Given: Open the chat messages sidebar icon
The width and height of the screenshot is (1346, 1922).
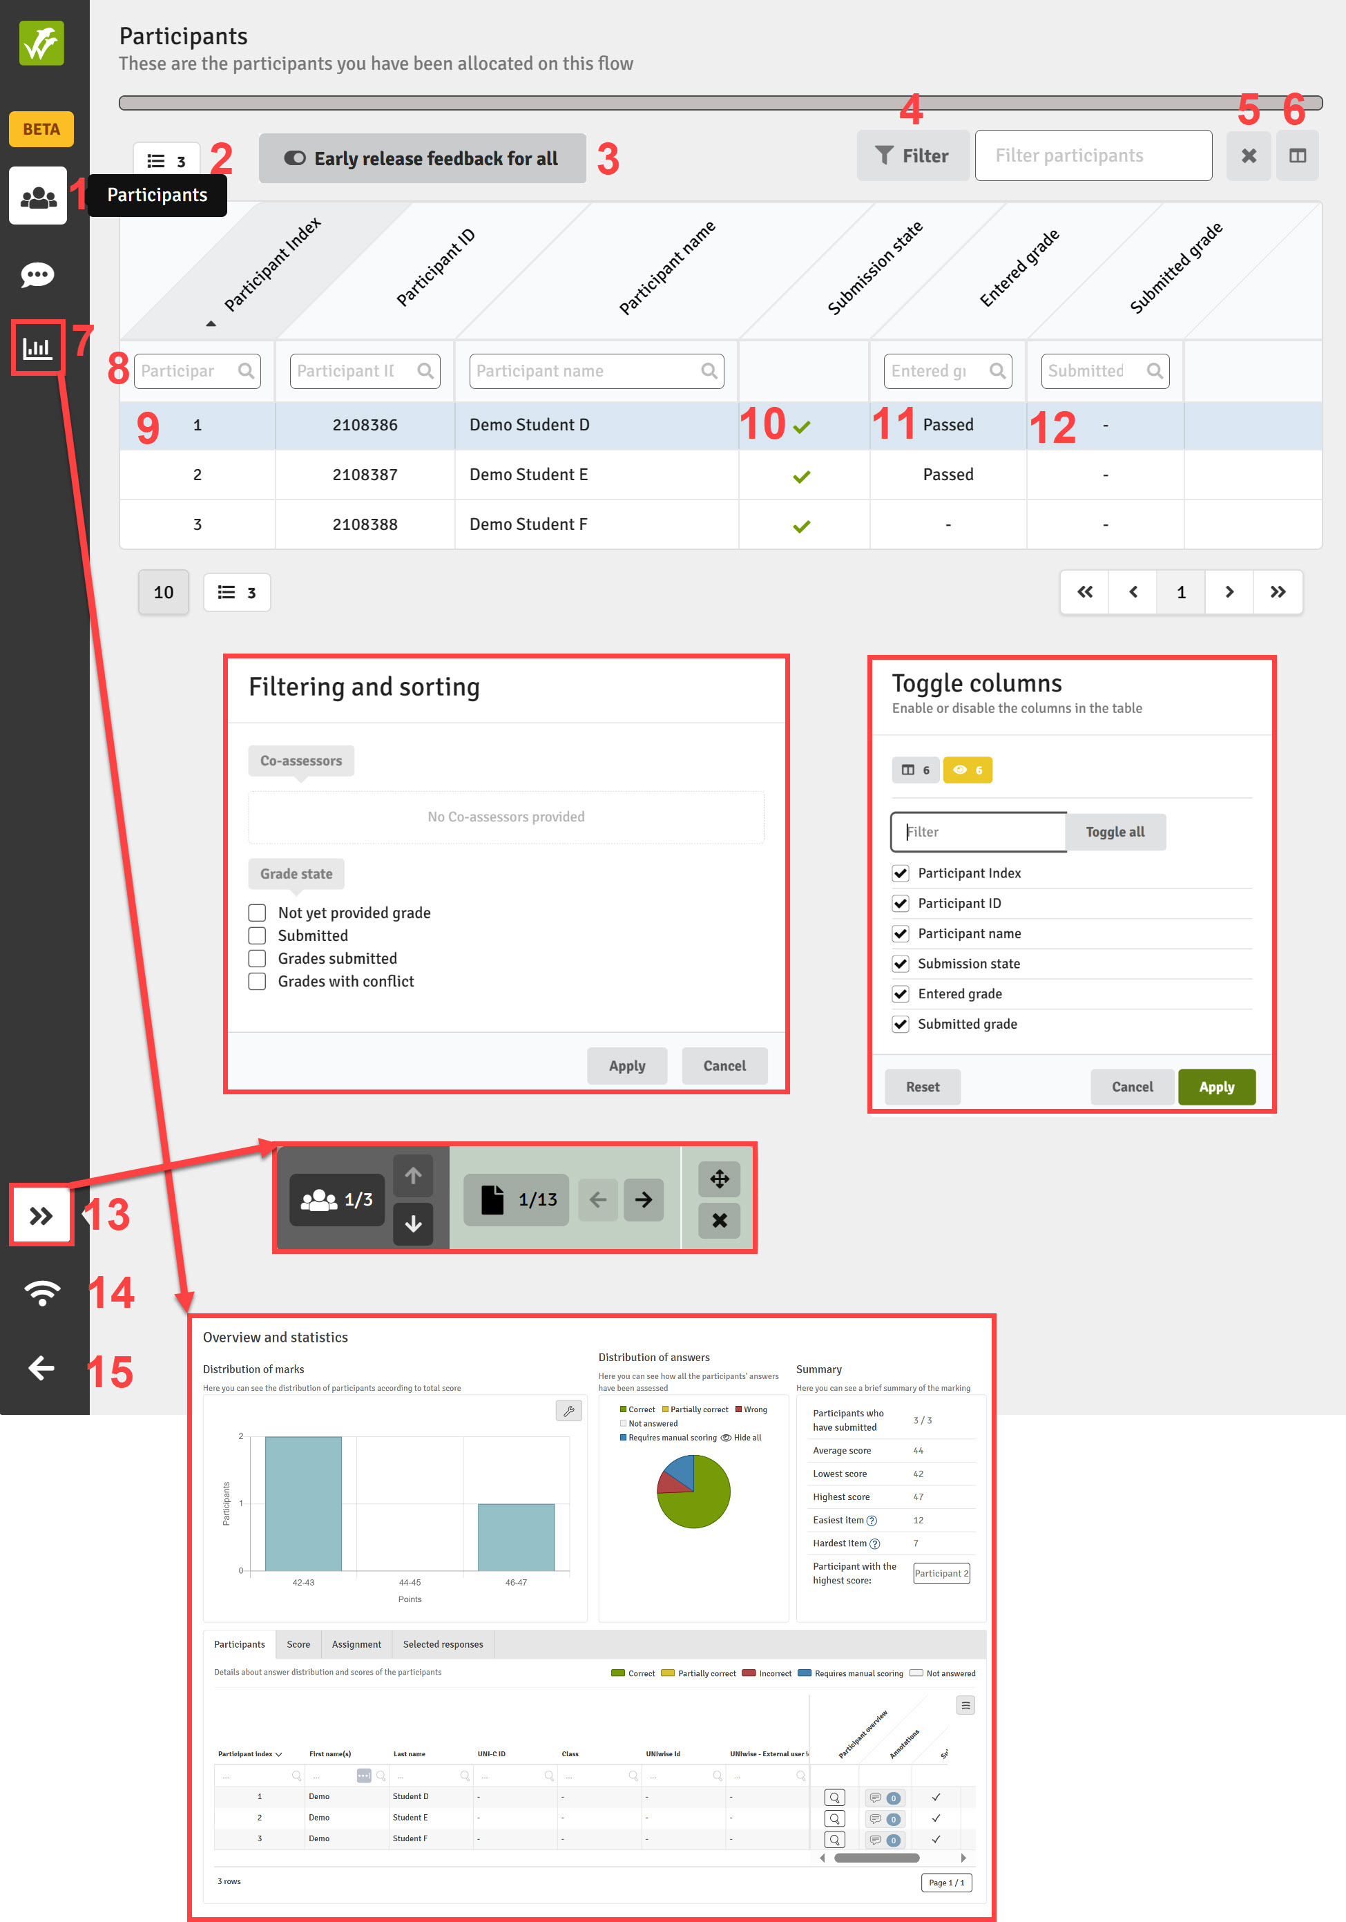Looking at the screenshot, I should coord(38,274).
